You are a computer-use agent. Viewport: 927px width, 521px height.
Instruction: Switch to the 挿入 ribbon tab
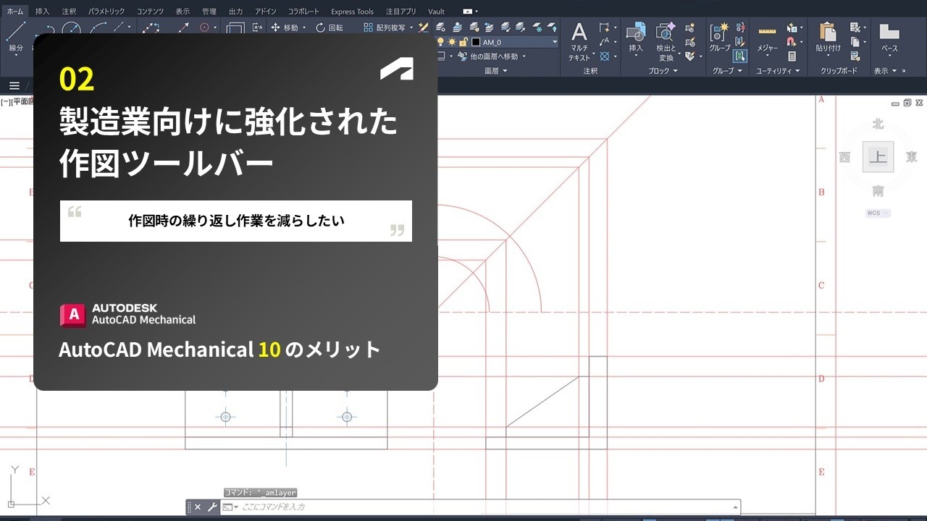tap(43, 12)
